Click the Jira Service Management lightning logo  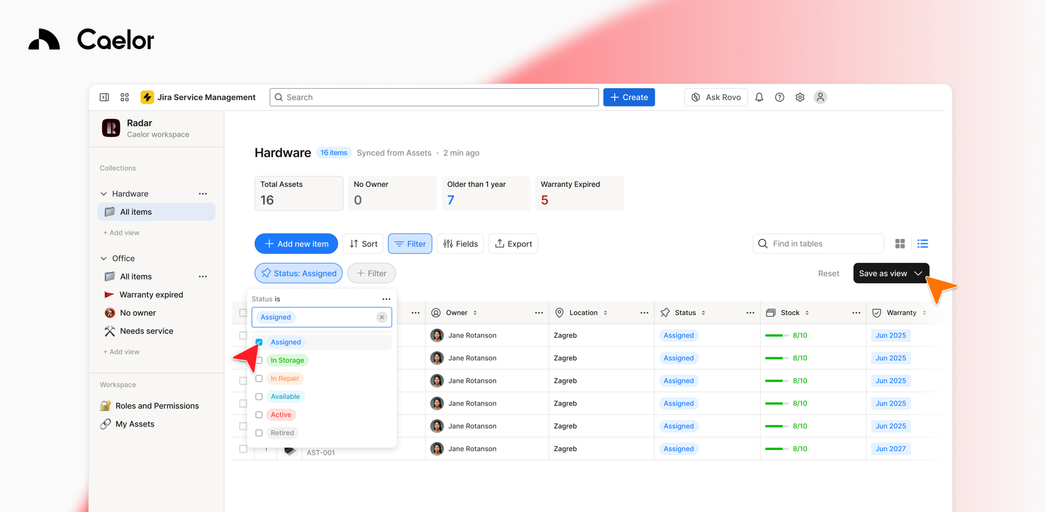pos(147,97)
